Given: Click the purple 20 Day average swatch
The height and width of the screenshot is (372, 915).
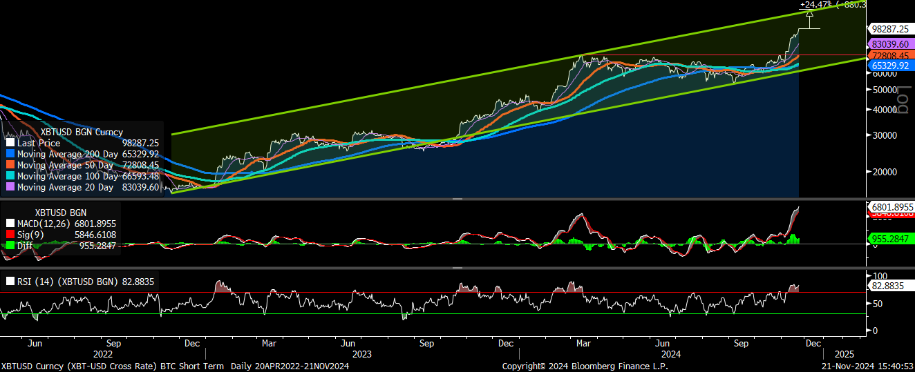Looking at the screenshot, I should point(10,187).
